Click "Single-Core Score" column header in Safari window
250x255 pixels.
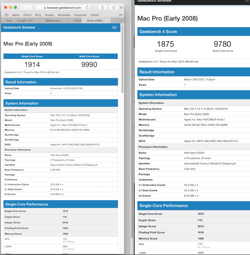32,56
